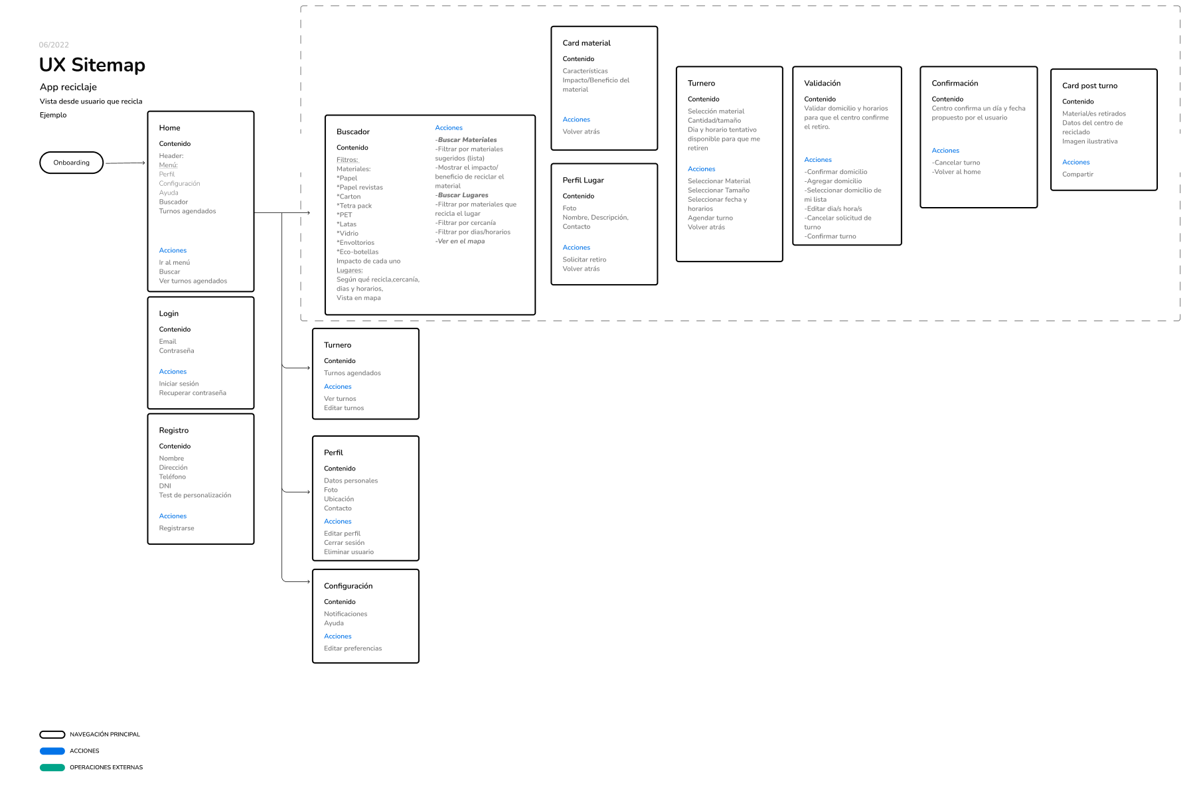The image size is (1203, 811).
Task: Click -Ver en el mapa action
Action: tap(460, 242)
